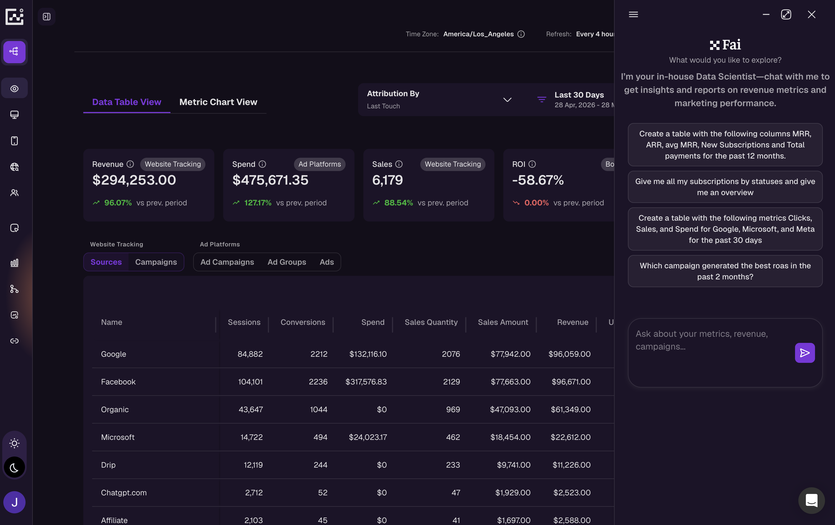Click the ROI info icon
The width and height of the screenshot is (835, 525).
[532, 164]
